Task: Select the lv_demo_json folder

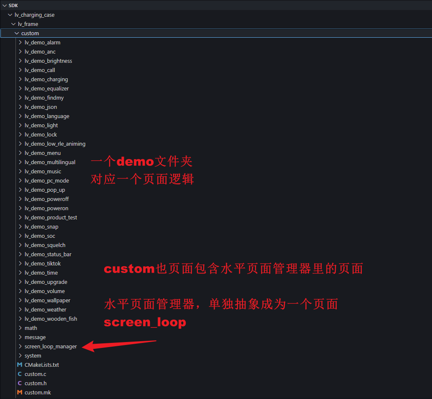Action: point(41,107)
